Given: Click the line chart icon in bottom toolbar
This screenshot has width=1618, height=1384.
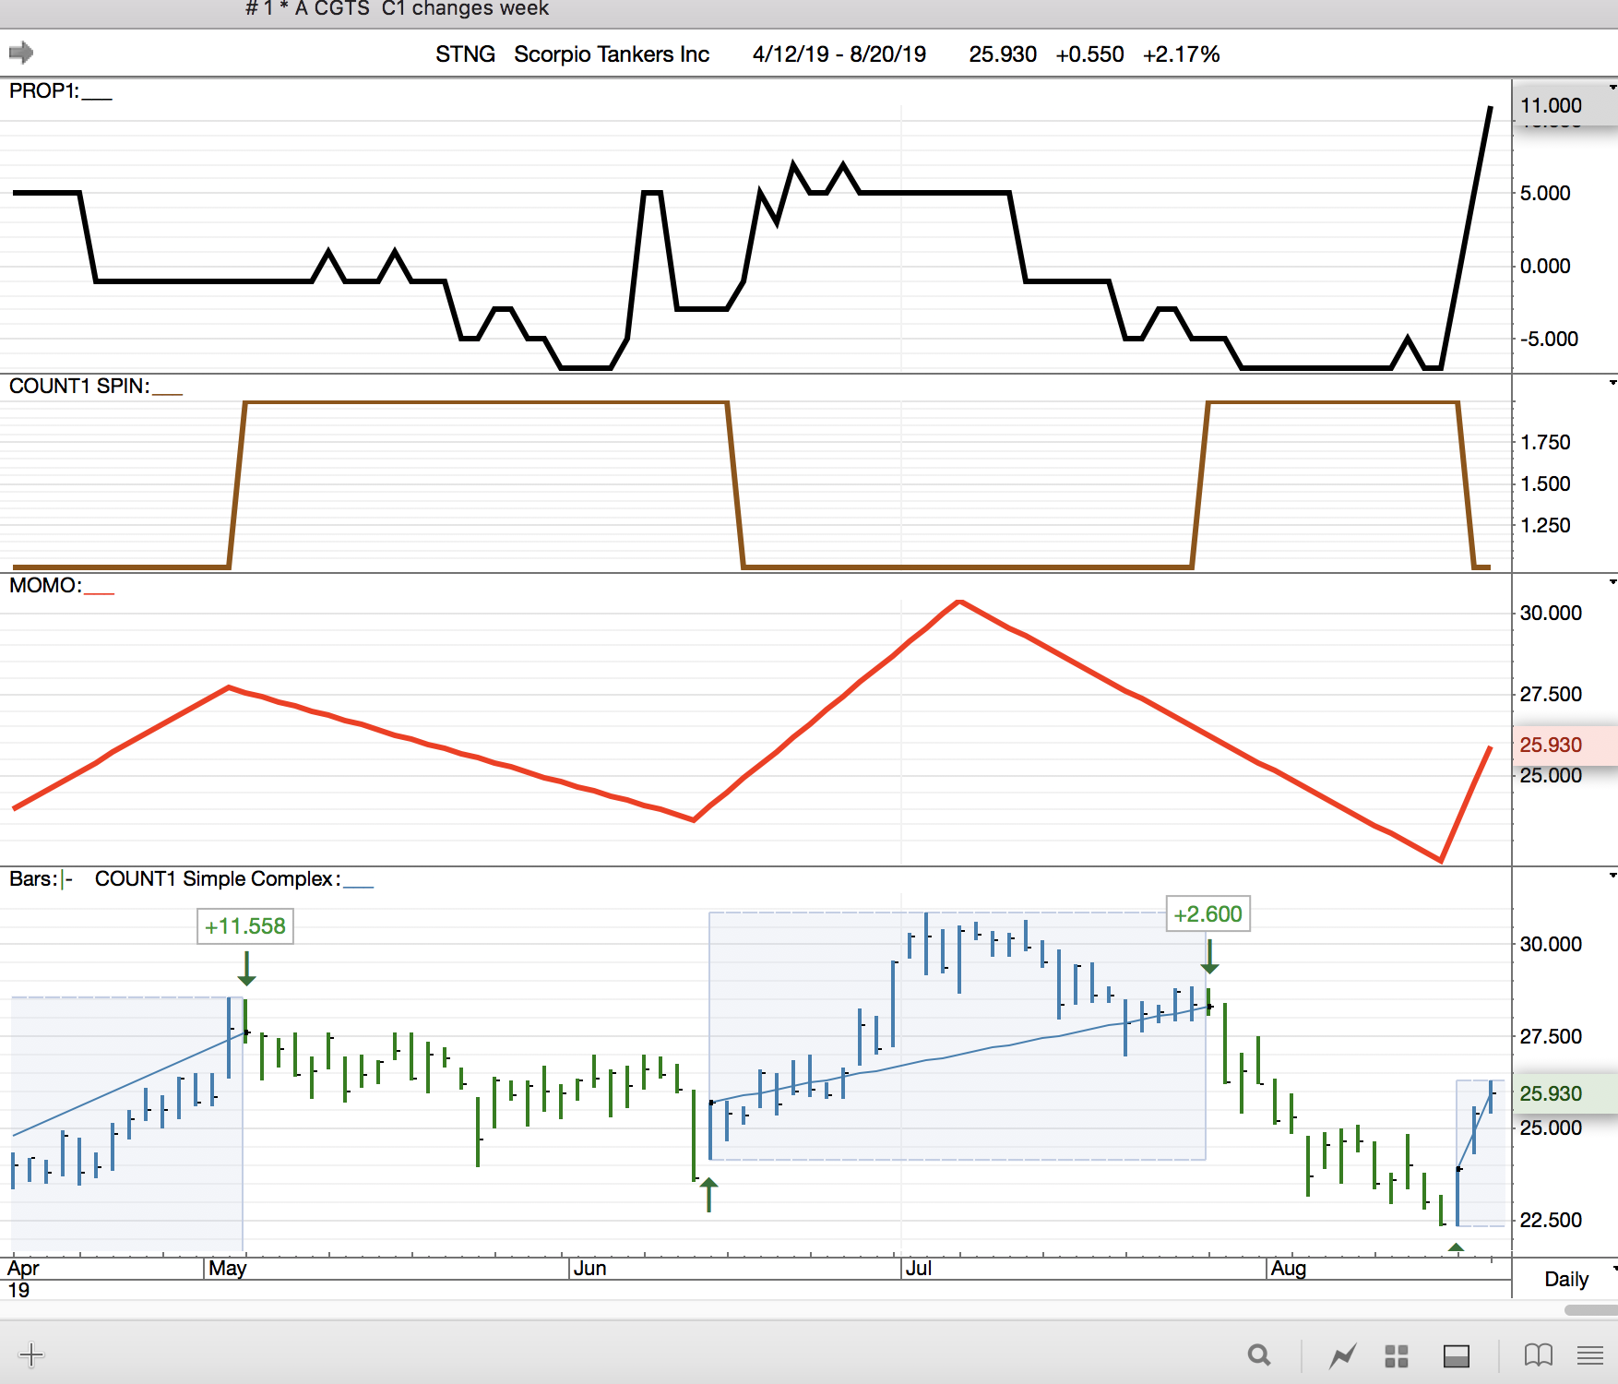Looking at the screenshot, I should [x=1343, y=1355].
